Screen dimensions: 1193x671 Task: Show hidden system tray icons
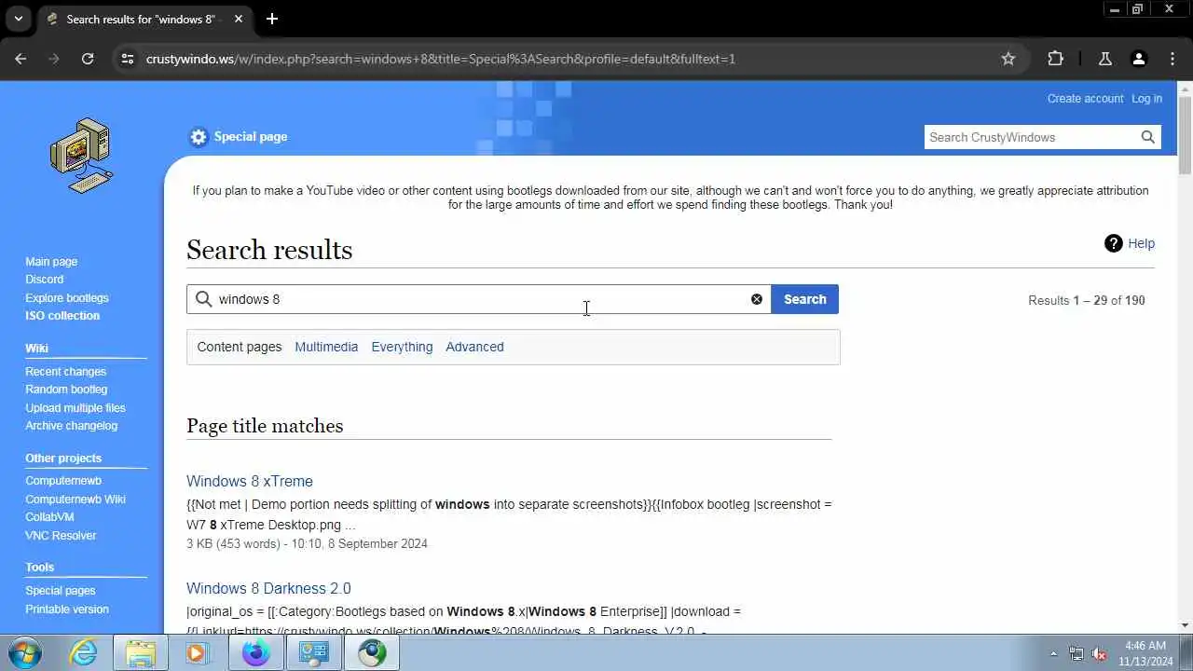click(1053, 654)
